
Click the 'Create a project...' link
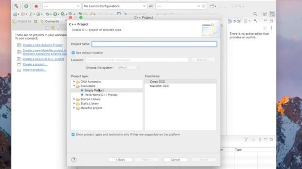click(x=35, y=64)
